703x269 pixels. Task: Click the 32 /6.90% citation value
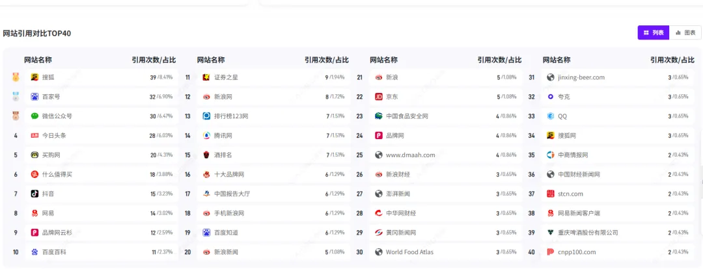click(x=161, y=97)
